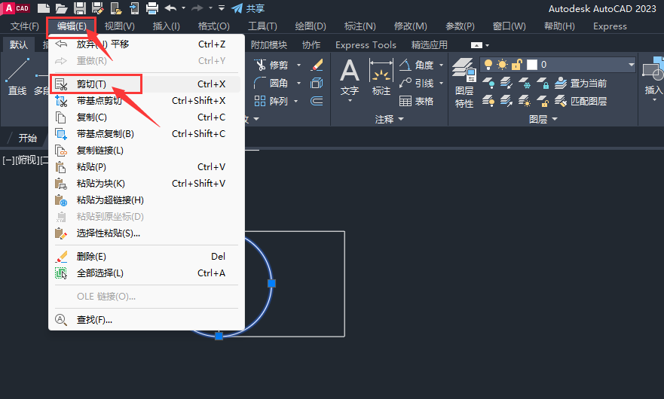664x399 pixels.
Task: Open the 图层特性 layer properties manager
Action: coord(464,83)
